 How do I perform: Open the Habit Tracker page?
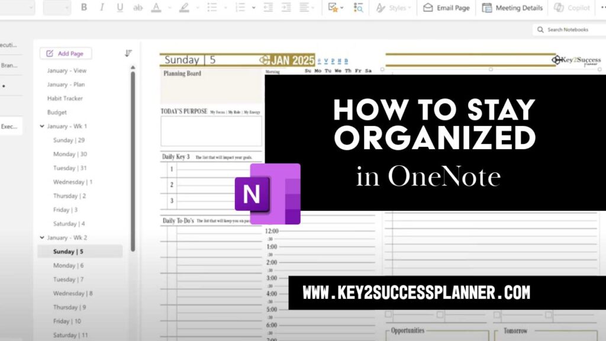click(66, 98)
